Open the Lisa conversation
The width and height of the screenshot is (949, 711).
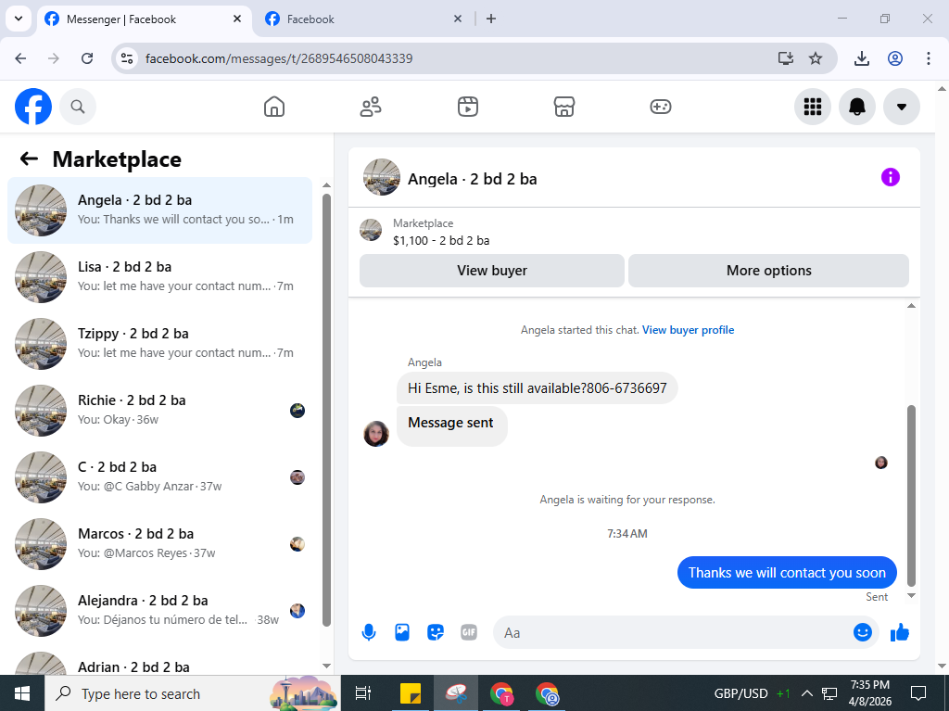[159, 277]
